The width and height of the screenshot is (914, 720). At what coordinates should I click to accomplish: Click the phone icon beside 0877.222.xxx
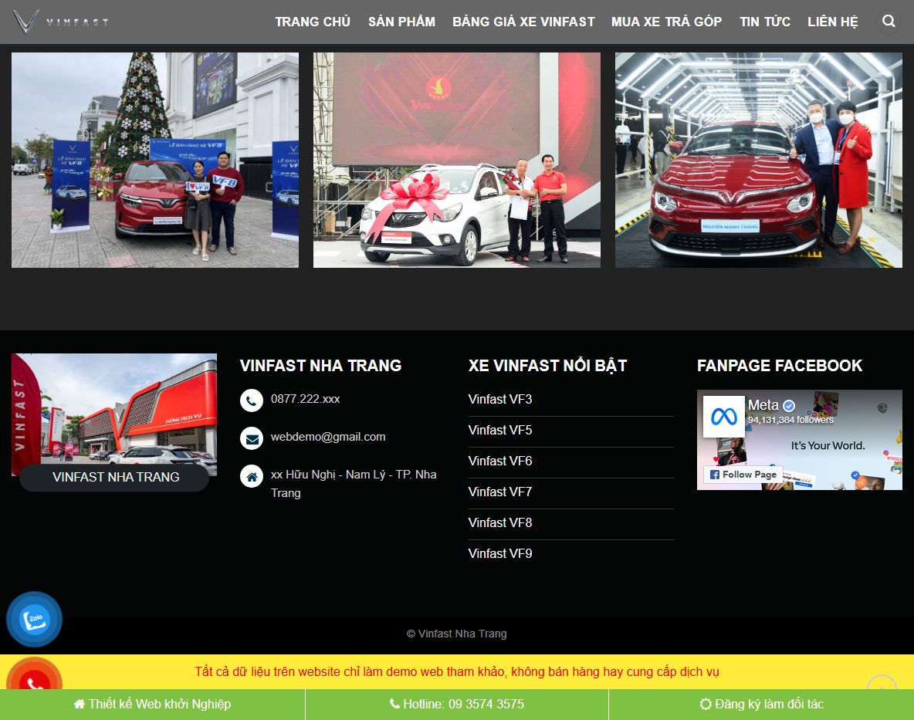coord(251,401)
